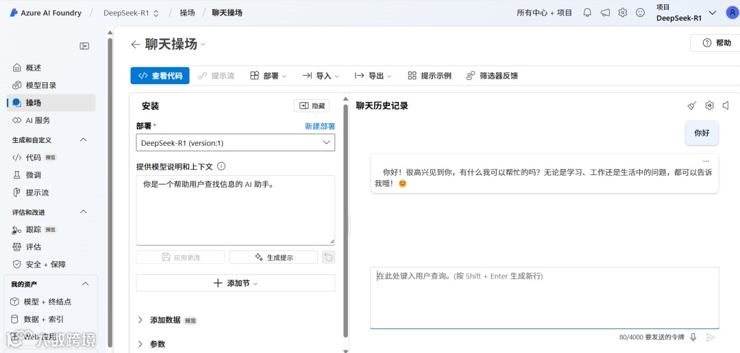Open 安全 + 保障 in the sidebar
Image resolution: width=740 pixels, height=353 pixels.
51,264
